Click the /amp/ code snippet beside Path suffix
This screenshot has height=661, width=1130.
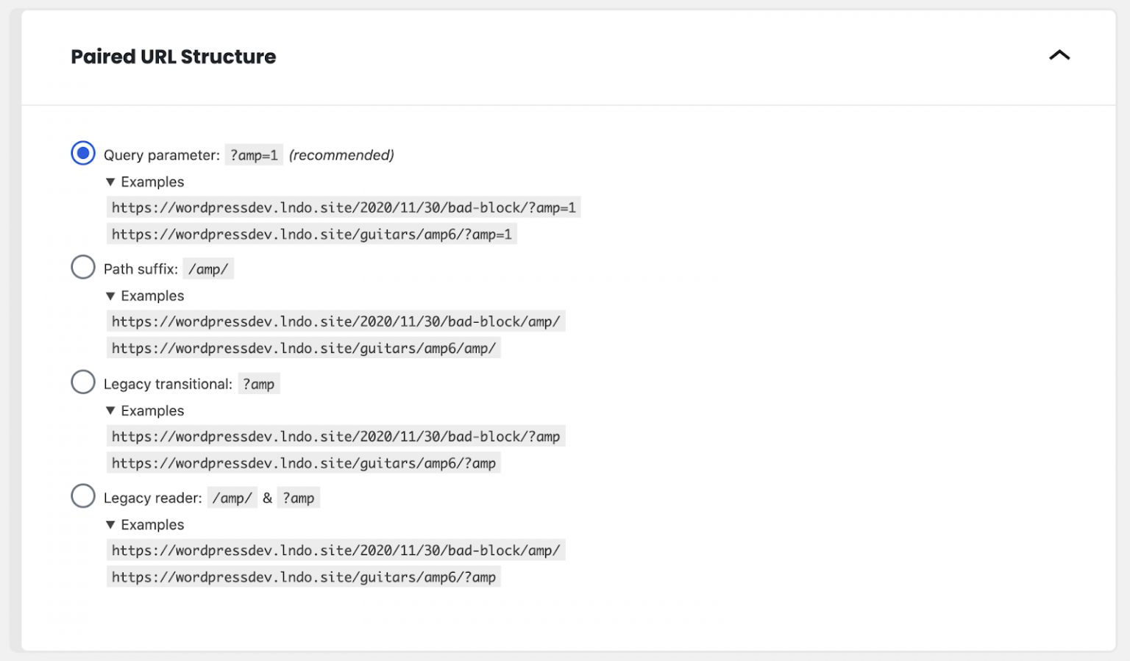click(208, 268)
